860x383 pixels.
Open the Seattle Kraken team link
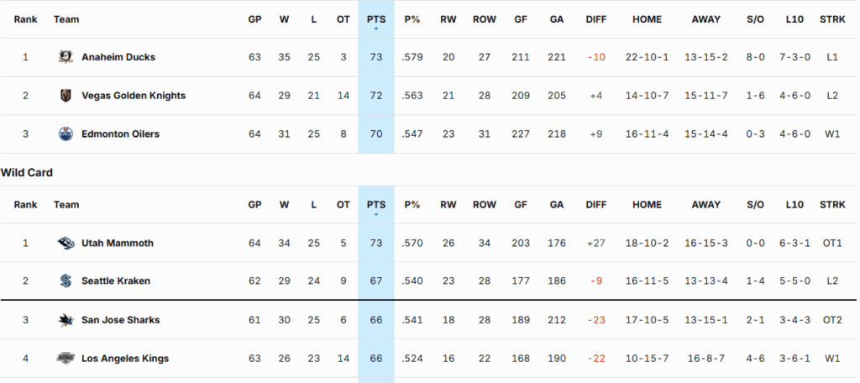pos(116,281)
